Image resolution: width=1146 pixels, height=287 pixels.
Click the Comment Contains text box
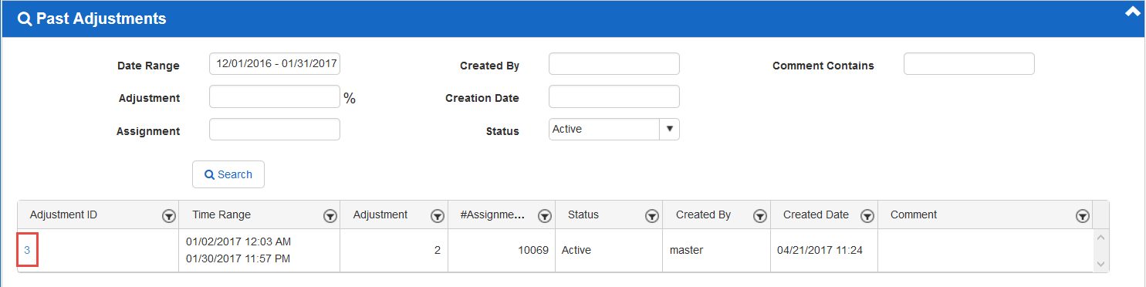click(x=969, y=63)
